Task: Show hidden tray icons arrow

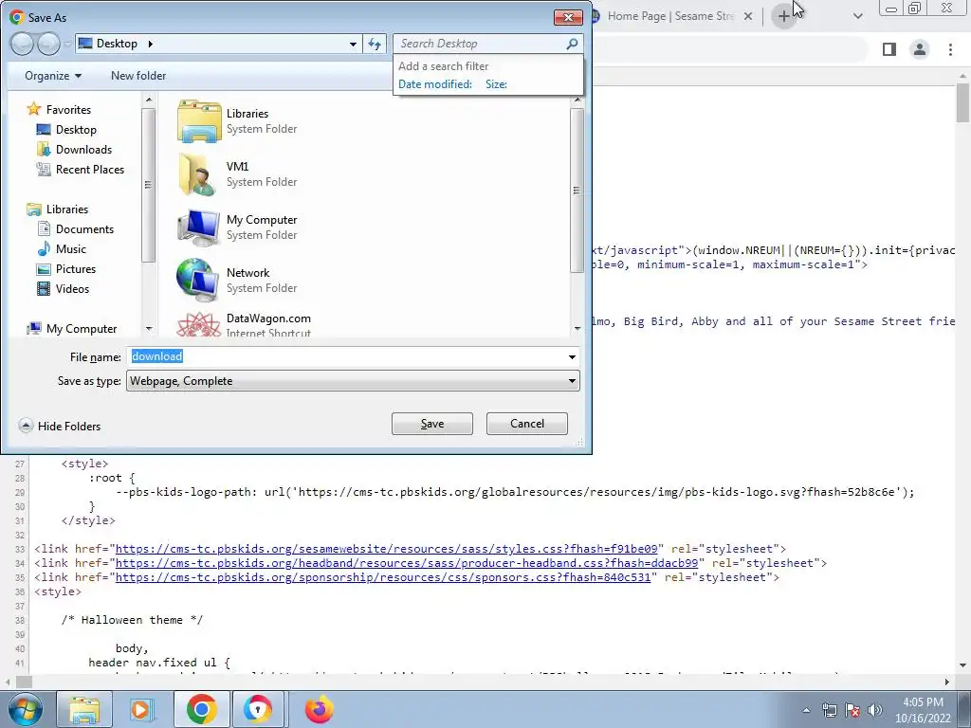Action: coord(806,710)
